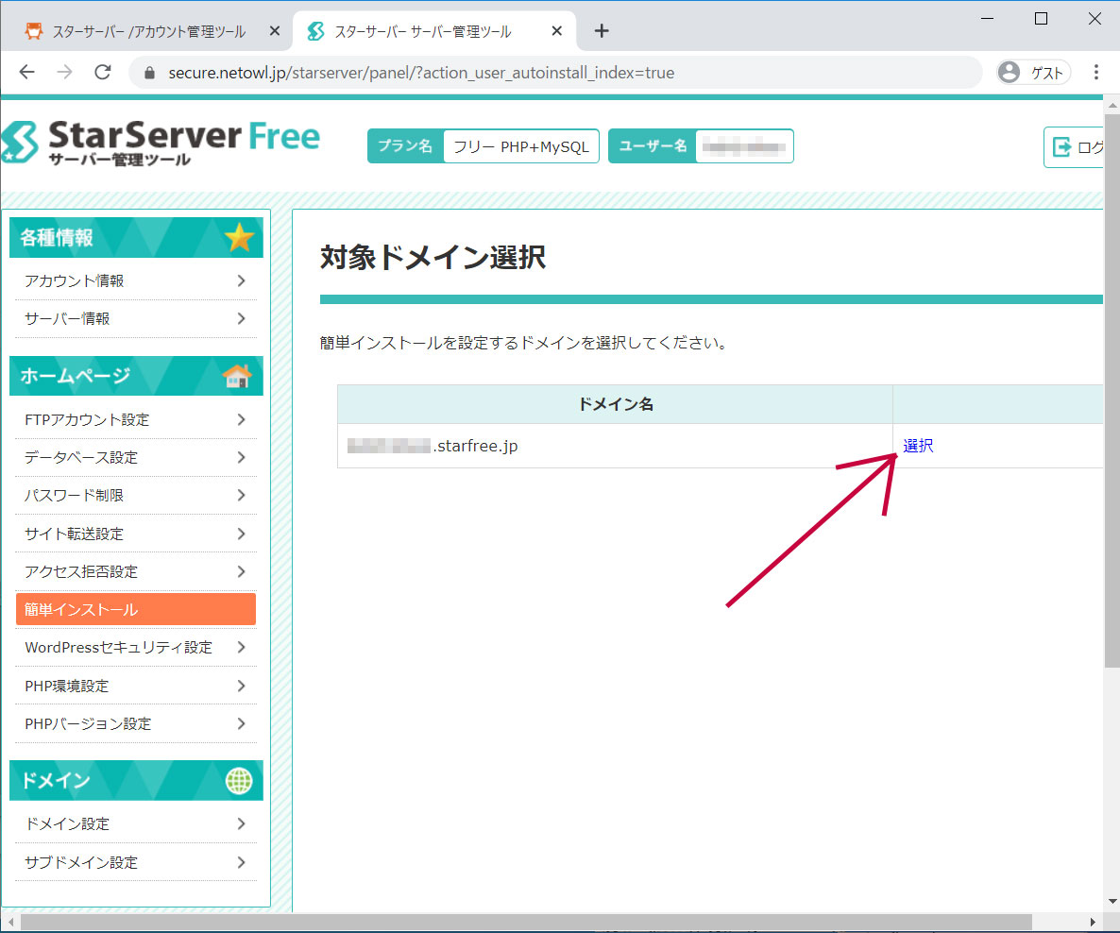The width and height of the screenshot is (1120, 933).
Task: Click the chevron beside PHPバージョン設定
Action: click(242, 723)
